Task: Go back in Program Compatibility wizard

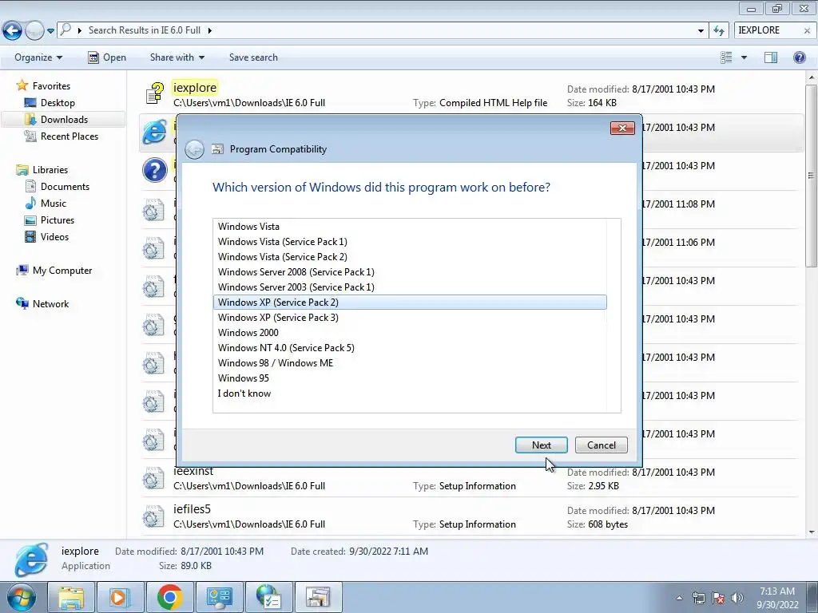Action: pyautogui.click(x=194, y=149)
